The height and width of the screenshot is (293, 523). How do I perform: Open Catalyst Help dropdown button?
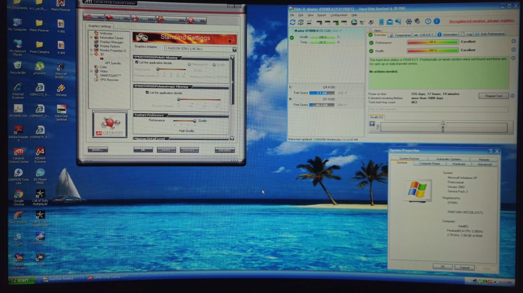(197, 20)
